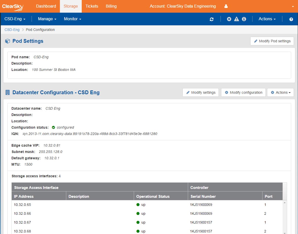Click MTU value 1500
This screenshot has height=234, width=298.
tap(28, 164)
